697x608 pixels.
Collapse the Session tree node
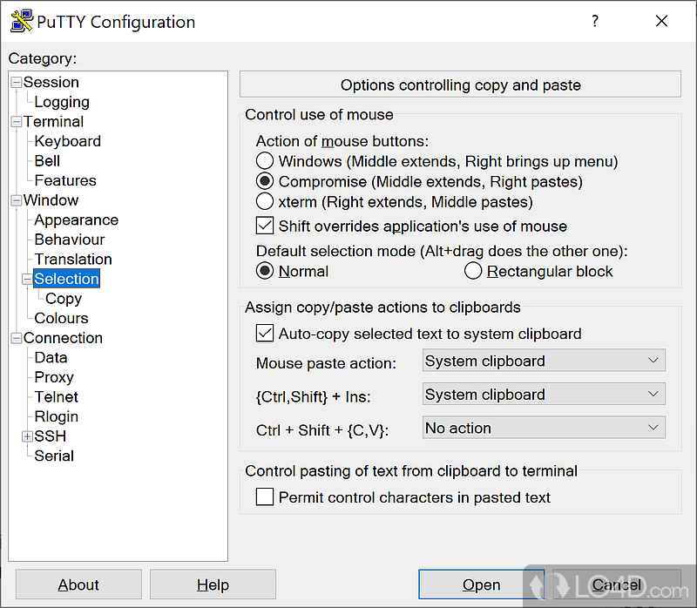pyautogui.click(x=16, y=83)
